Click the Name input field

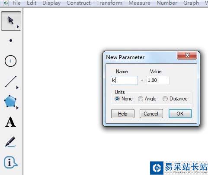(124, 80)
